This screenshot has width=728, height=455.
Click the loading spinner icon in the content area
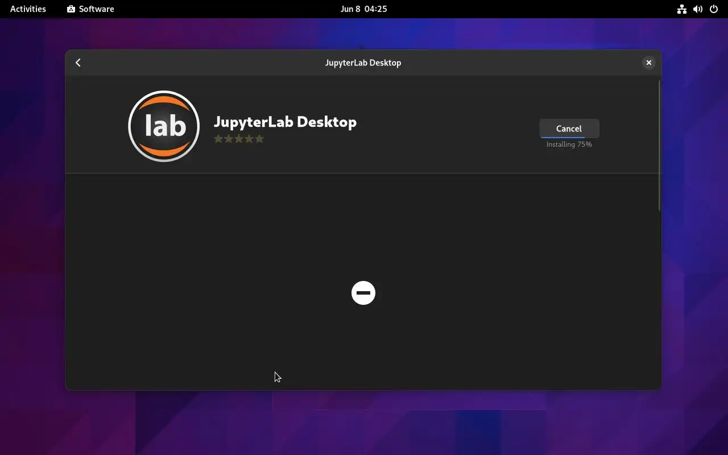pyautogui.click(x=363, y=293)
